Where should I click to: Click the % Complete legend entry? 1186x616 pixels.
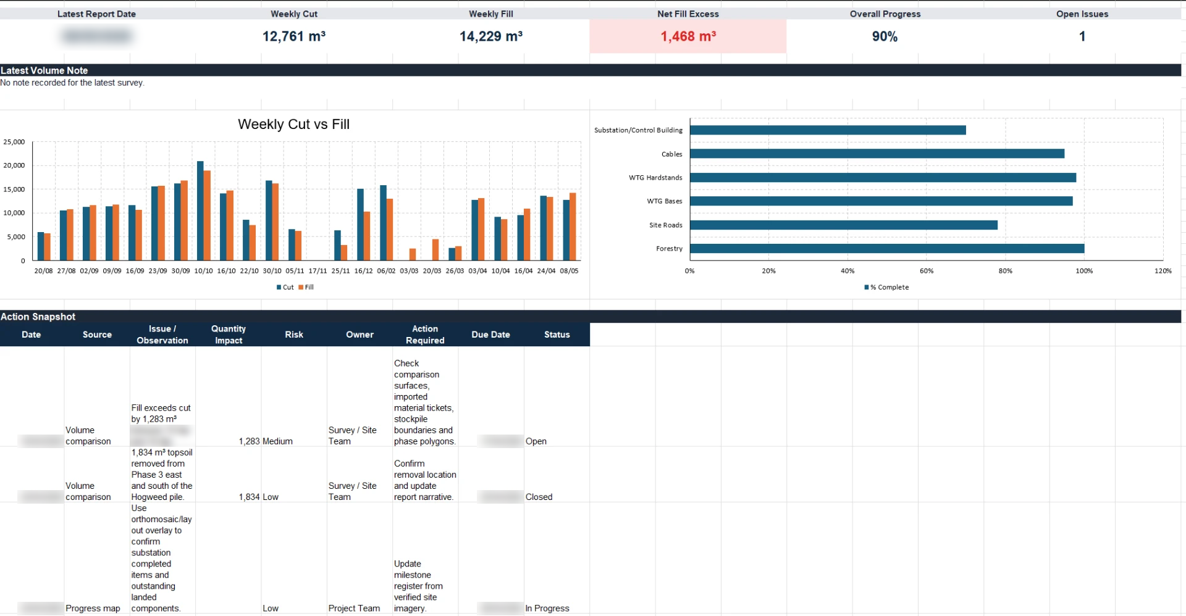tap(887, 287)
